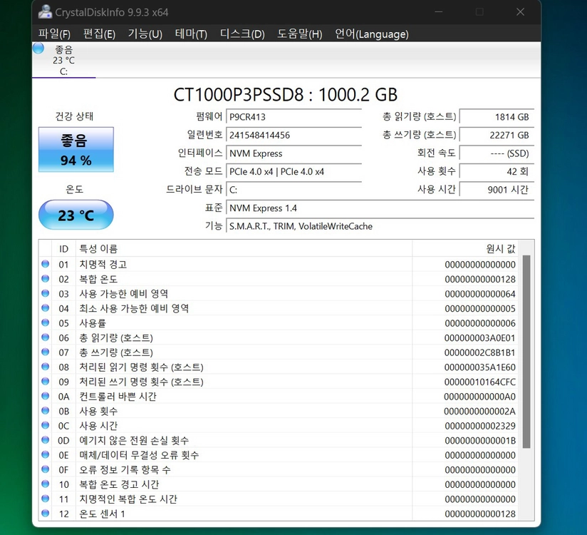
Task: Click status orb for row 10 복합 온도 경고 시간
Action: pyautogui.click(x=46, y=484)
